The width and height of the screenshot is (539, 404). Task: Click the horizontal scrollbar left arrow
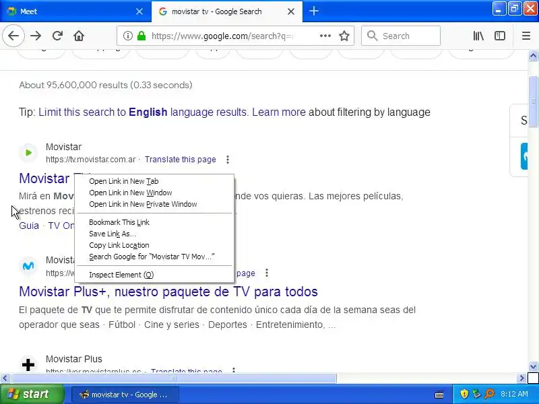click(x=5, y=378)
